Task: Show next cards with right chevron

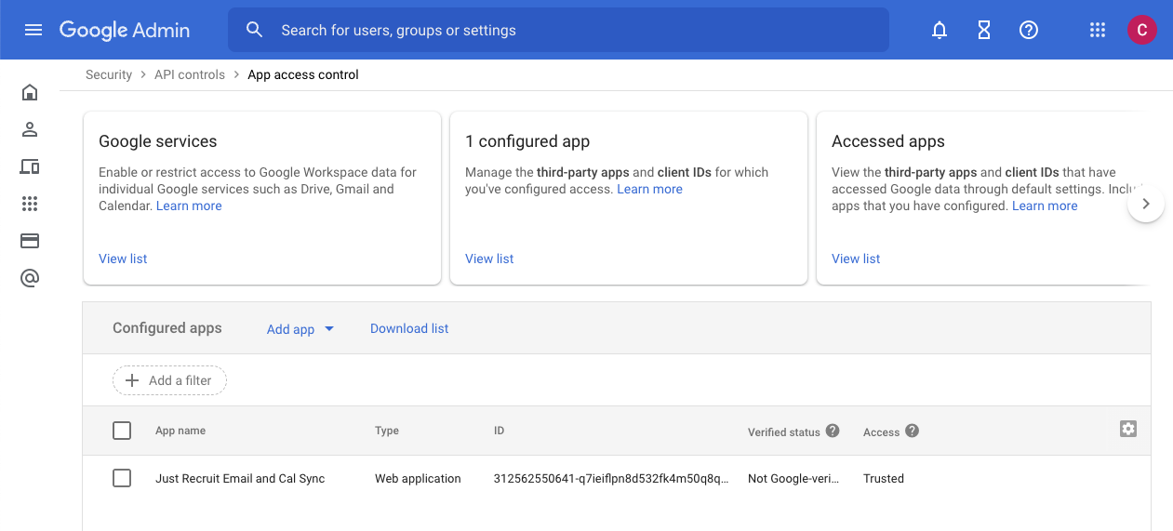Action: (1146, 204)
